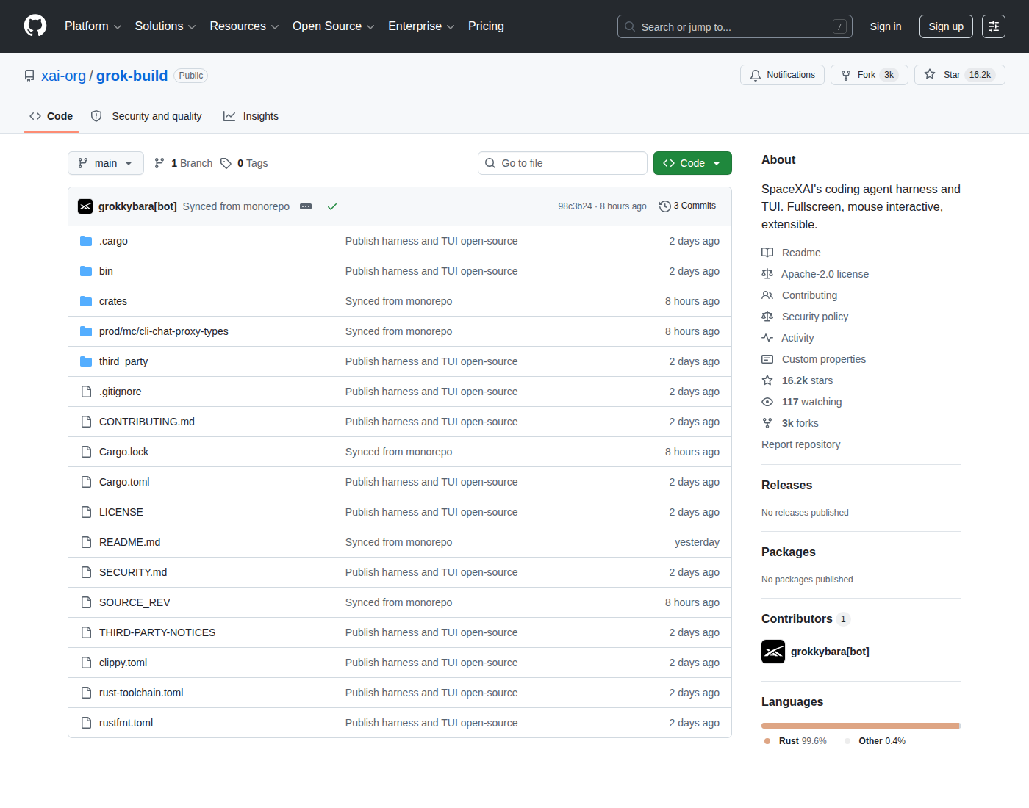Click the bin folder icon

pos(86,271)
